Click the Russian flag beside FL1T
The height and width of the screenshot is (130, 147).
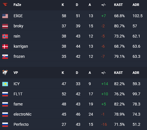(x=5, y=94)
